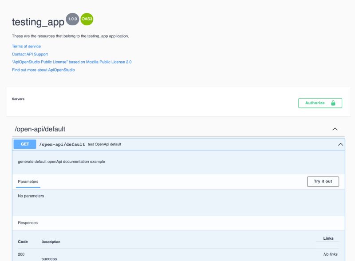Click the Try it out button
The height and width of the screenshot is (261, 355).
[323, 181]
